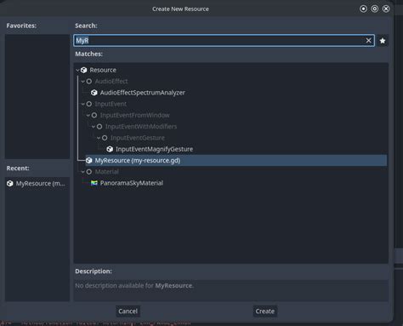Click the AudioEffectSpectrumAnalyzer cube icon
403x326 pixels.
[x=94, y=93]
